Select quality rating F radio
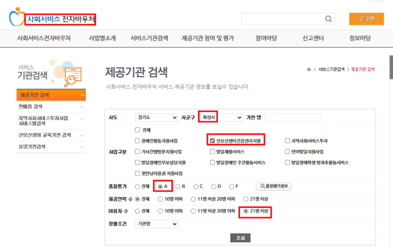Image resolution: width=393 pixels, height=248 pixels. tap(232, 187)
